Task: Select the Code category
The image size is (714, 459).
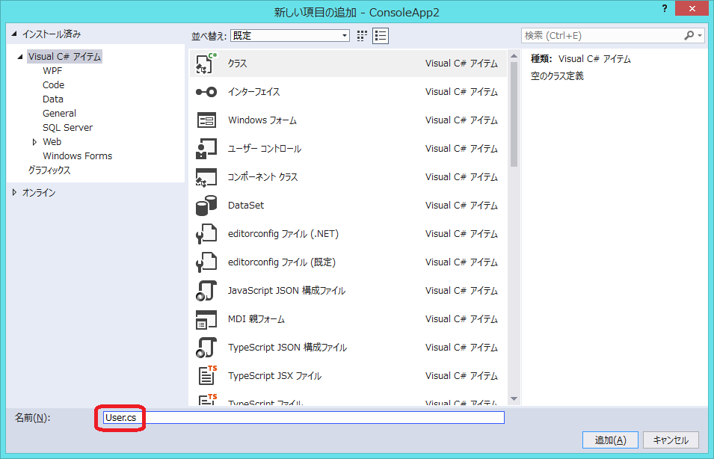Action: (x=53, y=84)
